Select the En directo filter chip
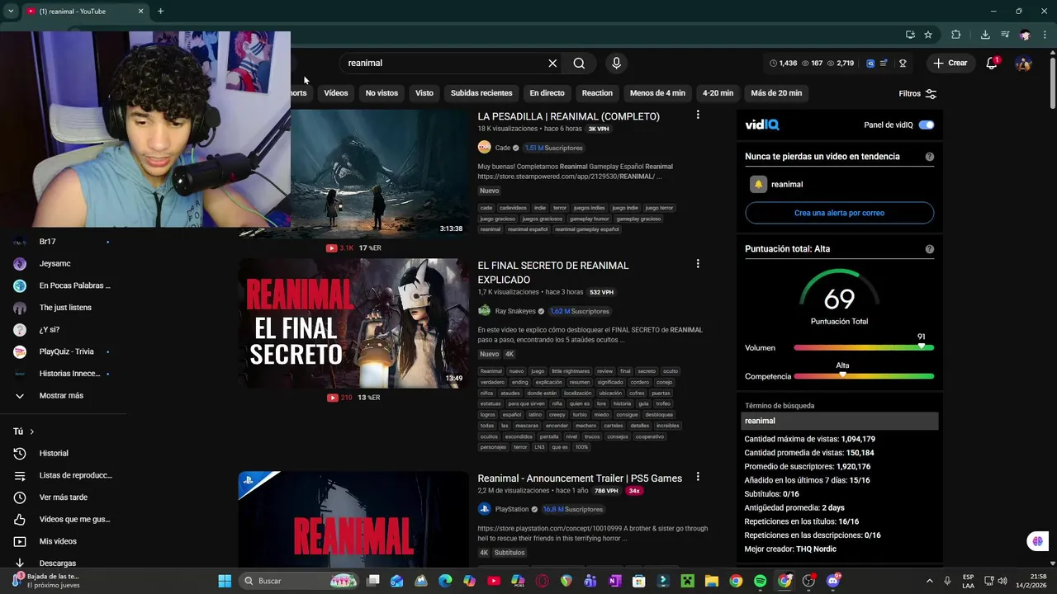Screen dimensions: 1057x594 547,93
